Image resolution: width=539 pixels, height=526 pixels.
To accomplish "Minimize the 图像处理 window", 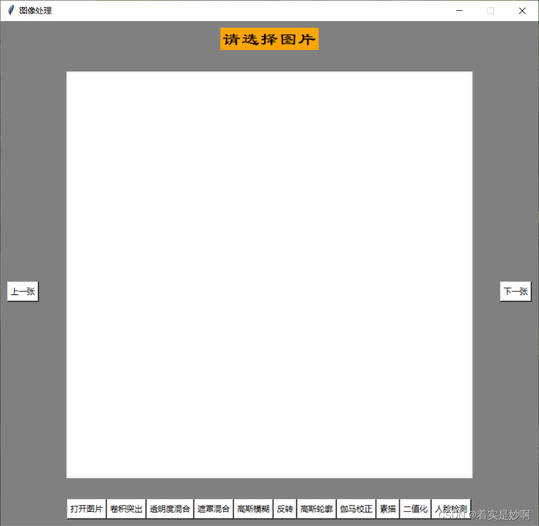I will point(459,11).
